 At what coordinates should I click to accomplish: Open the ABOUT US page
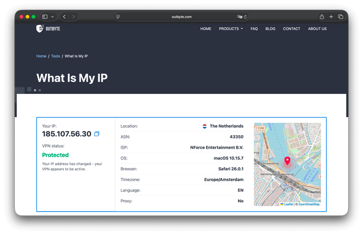pyautogui.click(x=317, y=29)
